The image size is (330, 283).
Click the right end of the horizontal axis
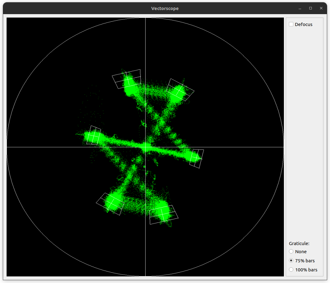tap(283, 147)
